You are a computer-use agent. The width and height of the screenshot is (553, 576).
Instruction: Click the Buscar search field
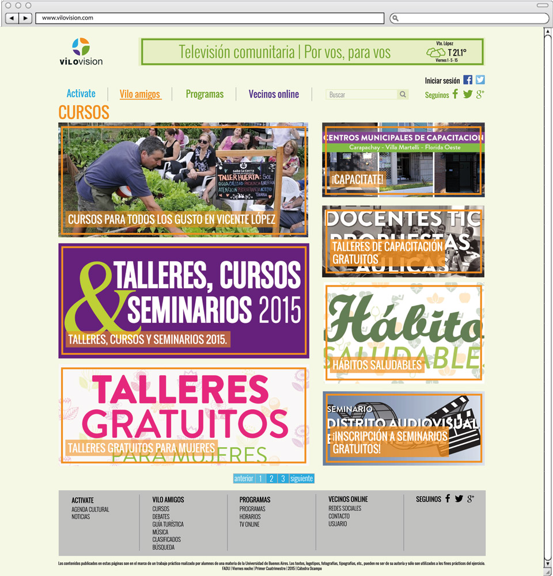[x=361, y=94]
